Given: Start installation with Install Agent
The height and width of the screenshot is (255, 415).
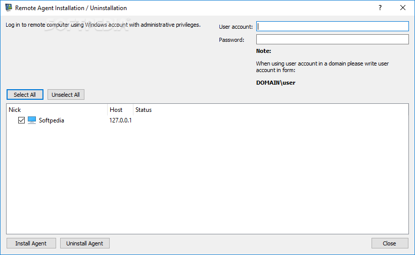Looking at the screenshot, I should (x=31, y=243).
